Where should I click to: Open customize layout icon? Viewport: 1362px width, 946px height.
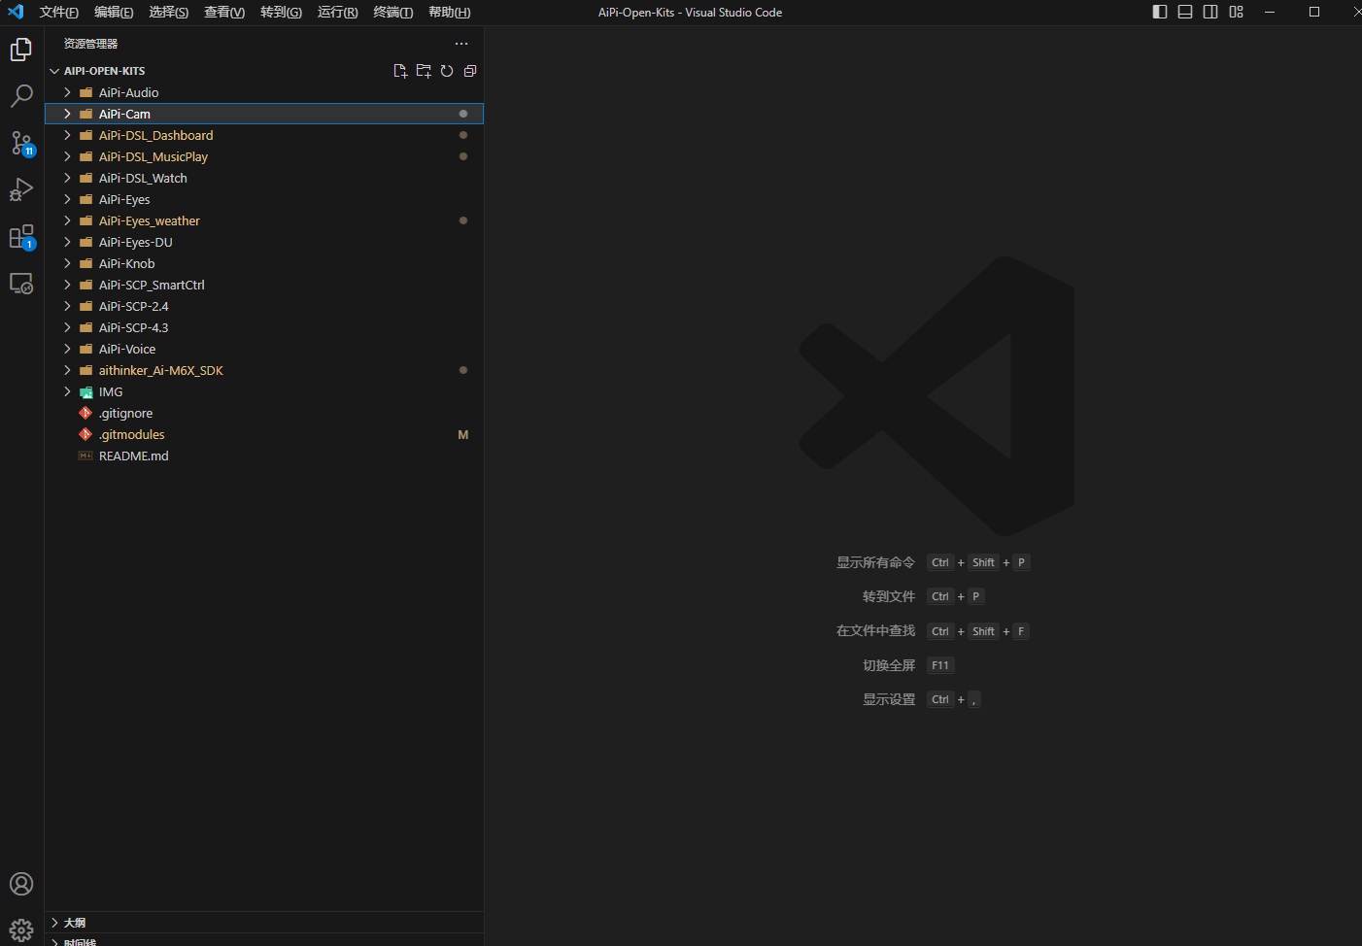1236,12
